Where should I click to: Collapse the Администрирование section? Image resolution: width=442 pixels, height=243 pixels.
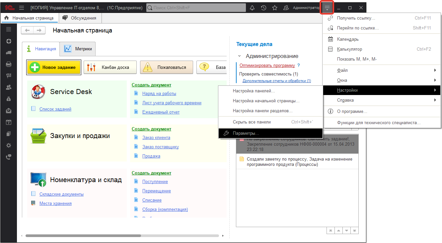[x=240, y=56]
